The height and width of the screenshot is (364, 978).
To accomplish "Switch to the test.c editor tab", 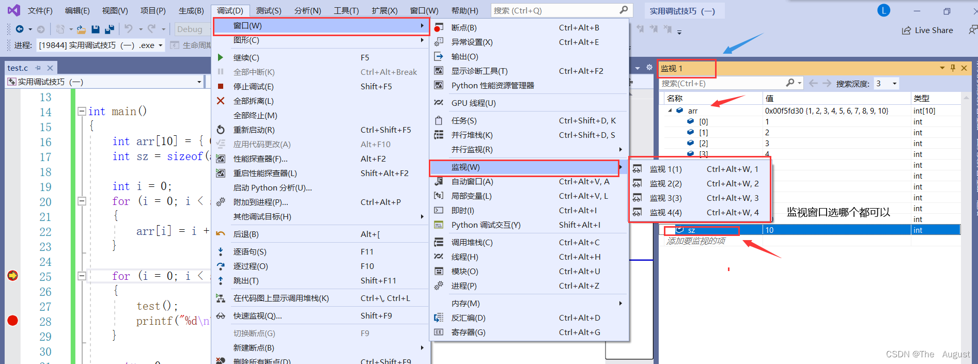I will (x=18, y=68).
